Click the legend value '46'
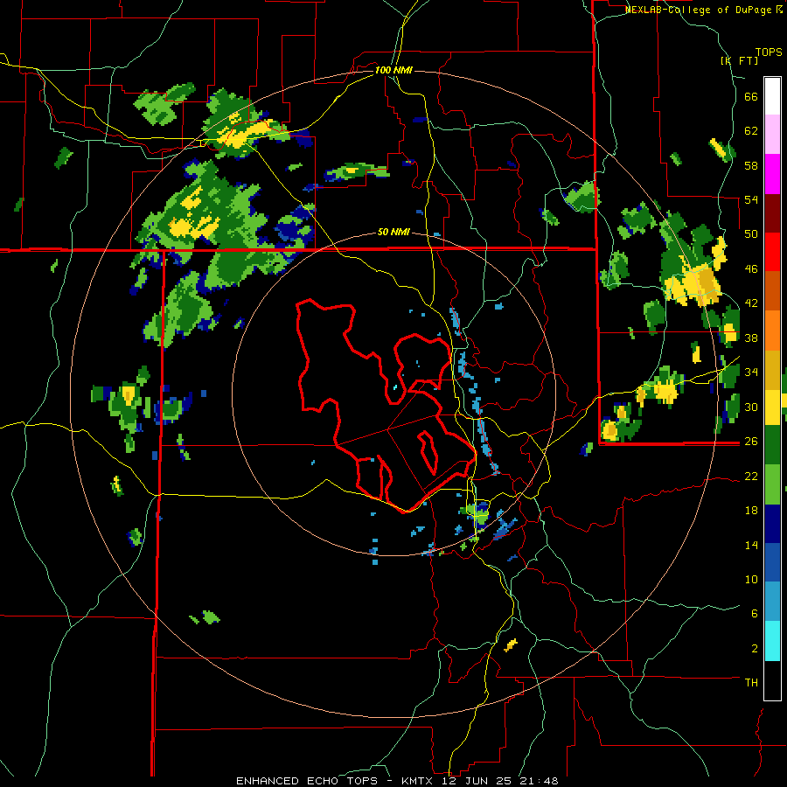 tap(751, 269)
